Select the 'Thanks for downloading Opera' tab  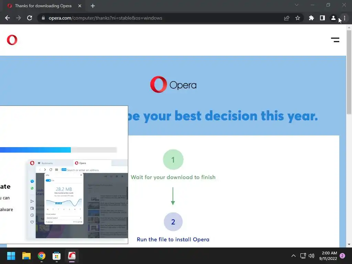click(43, 6)
